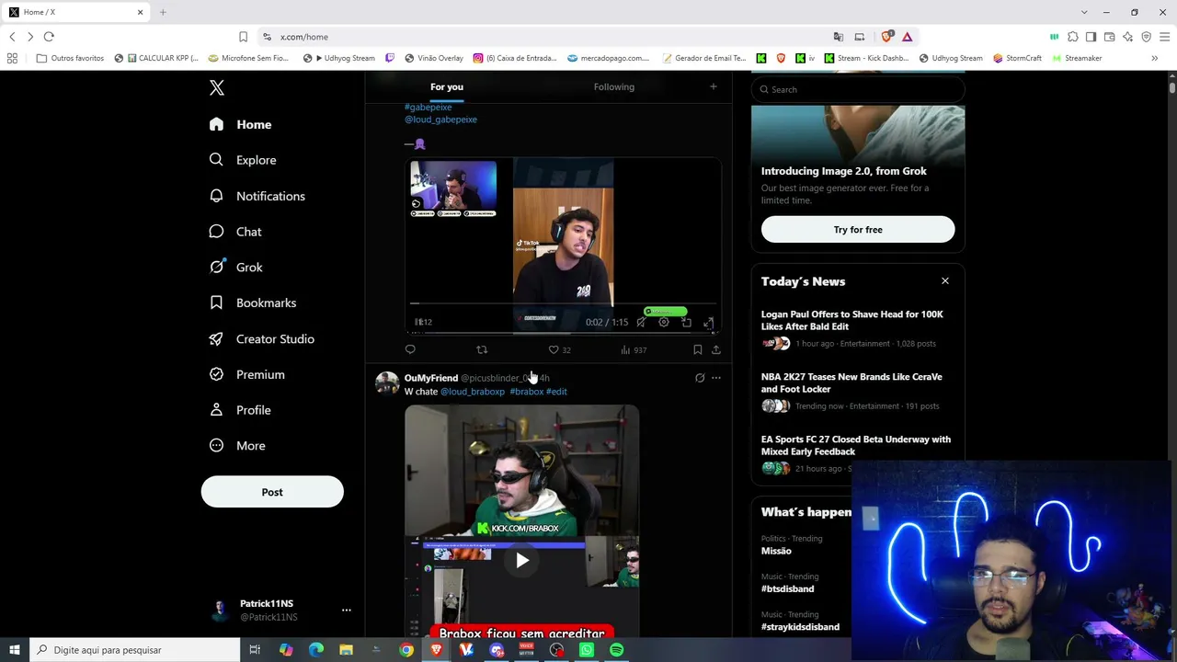Click the X logo in the sidebar
The height and width of the screenshot is (662, 1177).
click(217, 87)
